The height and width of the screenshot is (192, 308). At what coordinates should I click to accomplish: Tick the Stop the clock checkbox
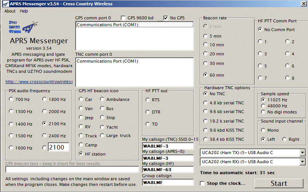pyautogui.click(x=202, y=183)
